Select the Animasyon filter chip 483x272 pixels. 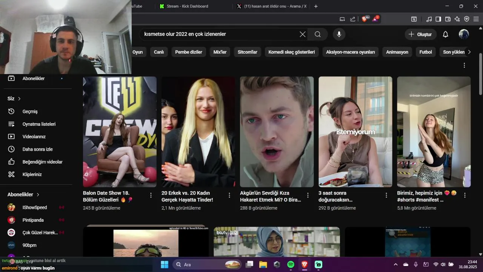click(x=397, y=52)
